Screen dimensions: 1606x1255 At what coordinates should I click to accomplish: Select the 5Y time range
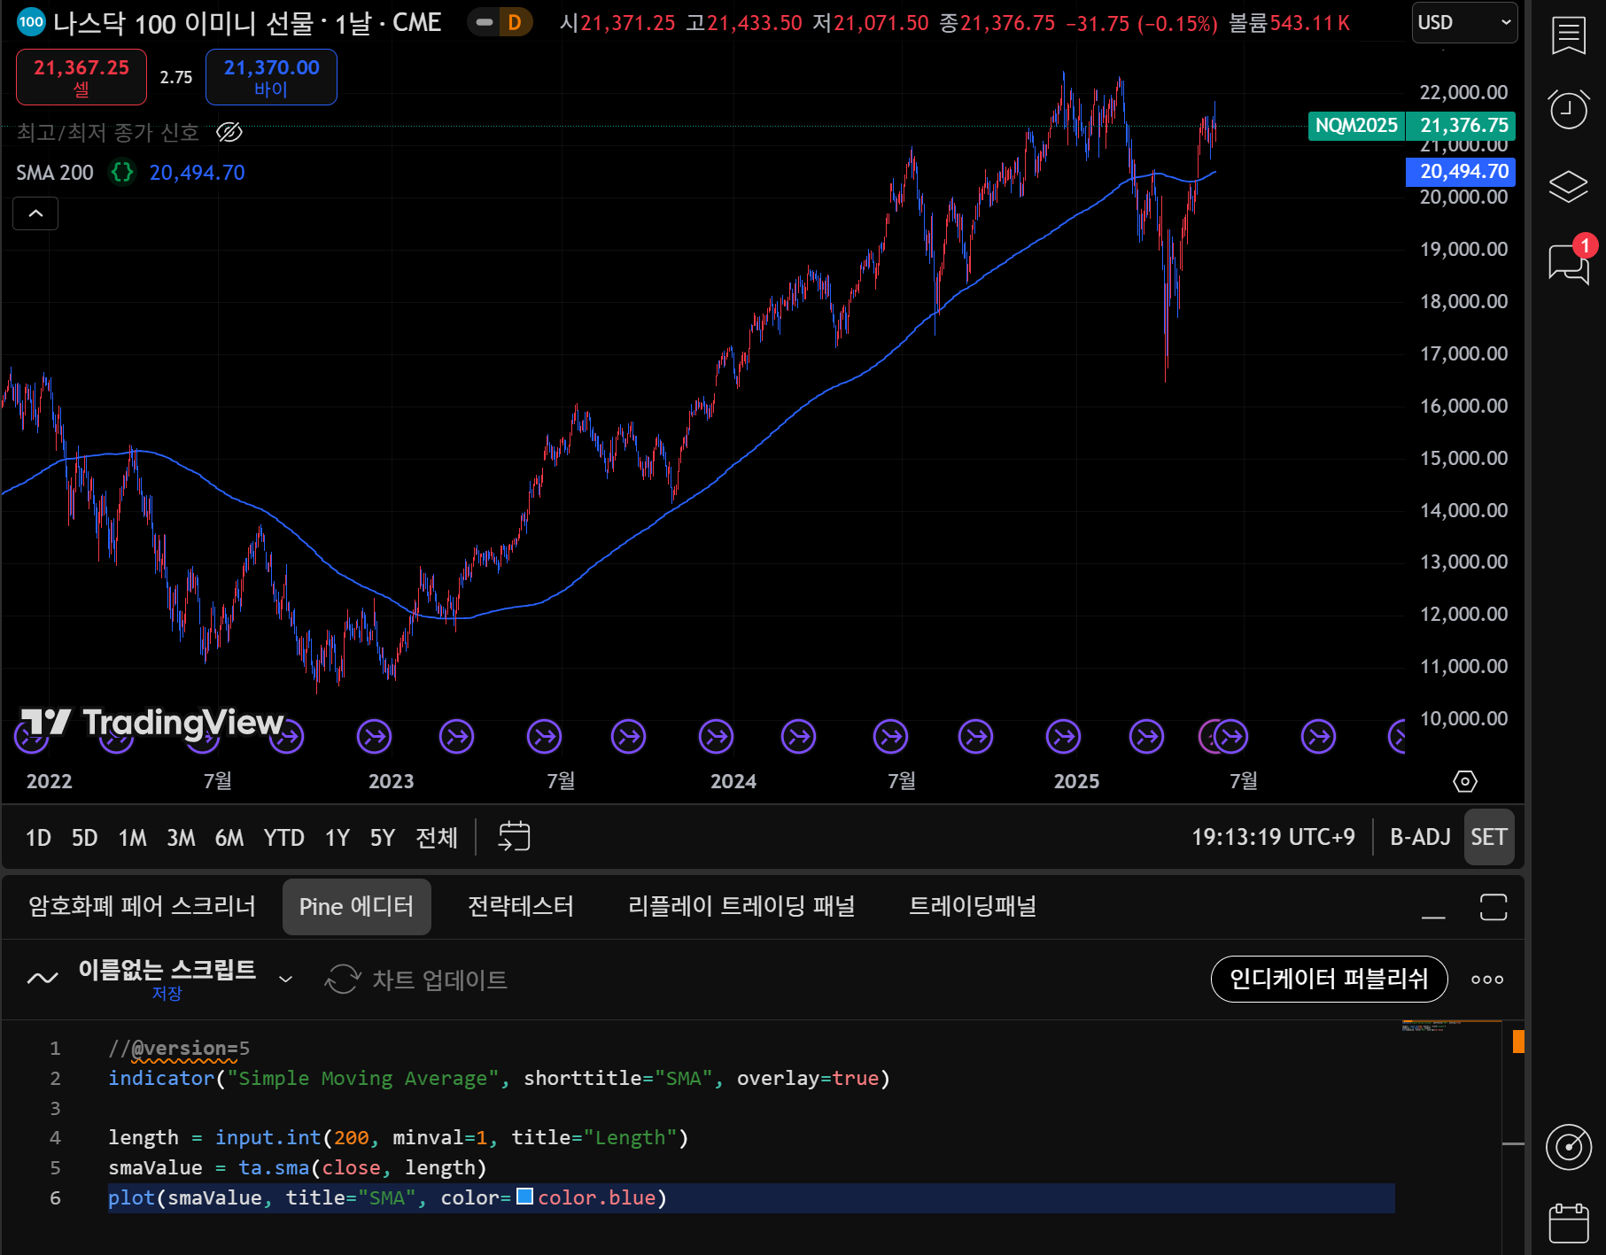coord(382,837)
